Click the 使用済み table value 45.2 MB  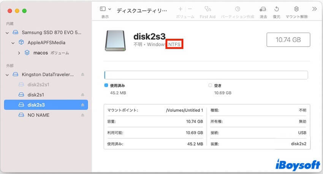point(195,144)
